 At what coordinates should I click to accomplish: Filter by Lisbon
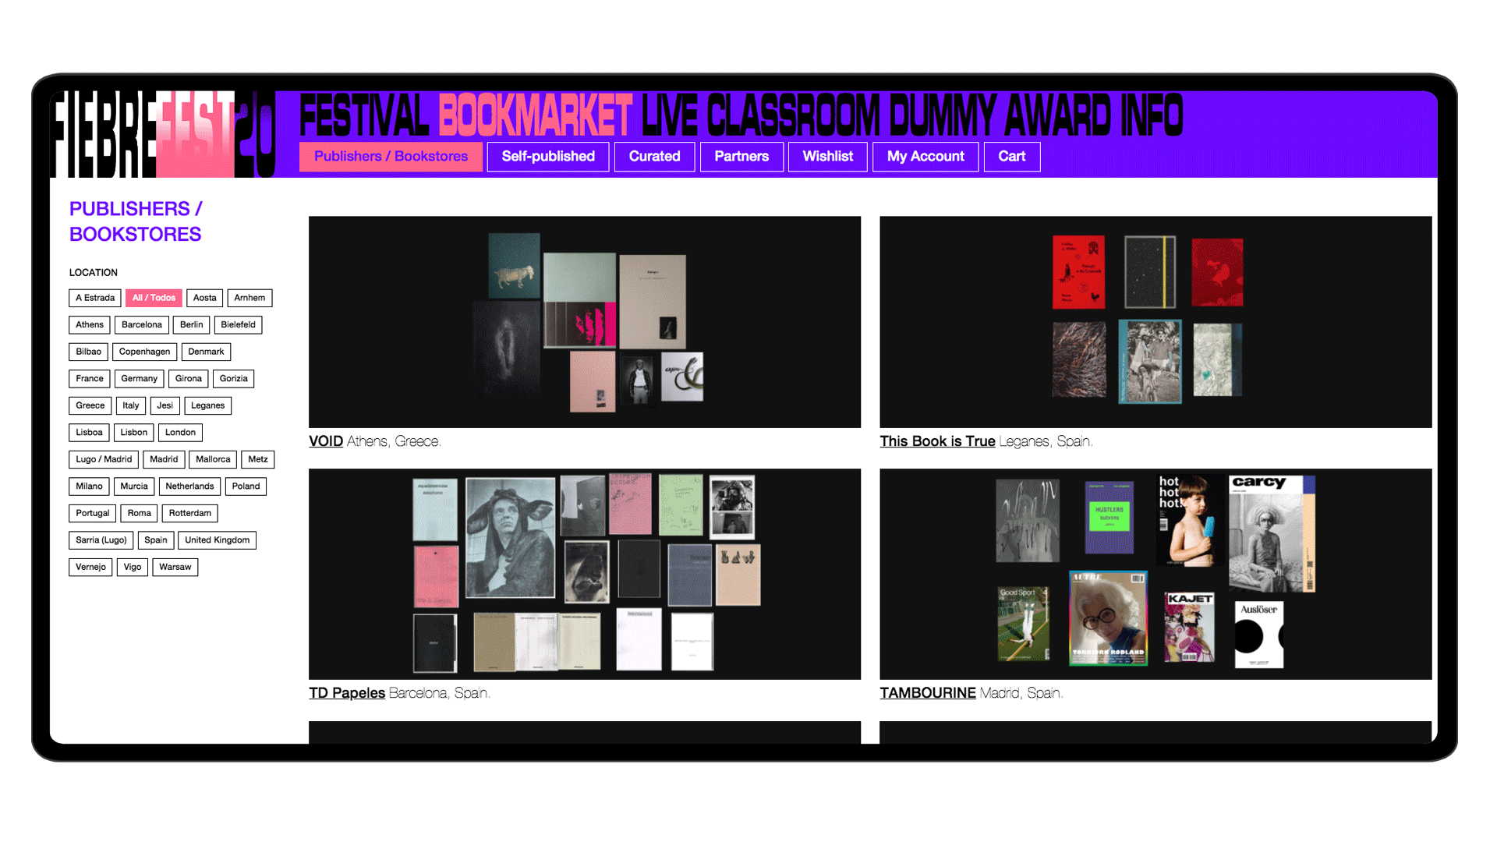(x=133, y=433)
